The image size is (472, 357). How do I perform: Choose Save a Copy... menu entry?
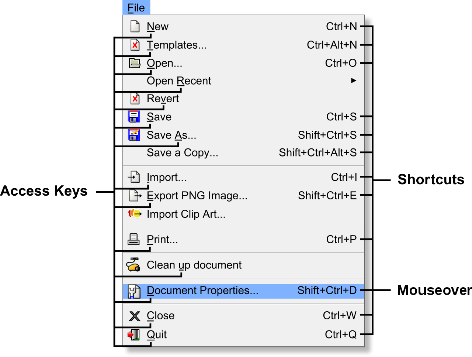182,153
